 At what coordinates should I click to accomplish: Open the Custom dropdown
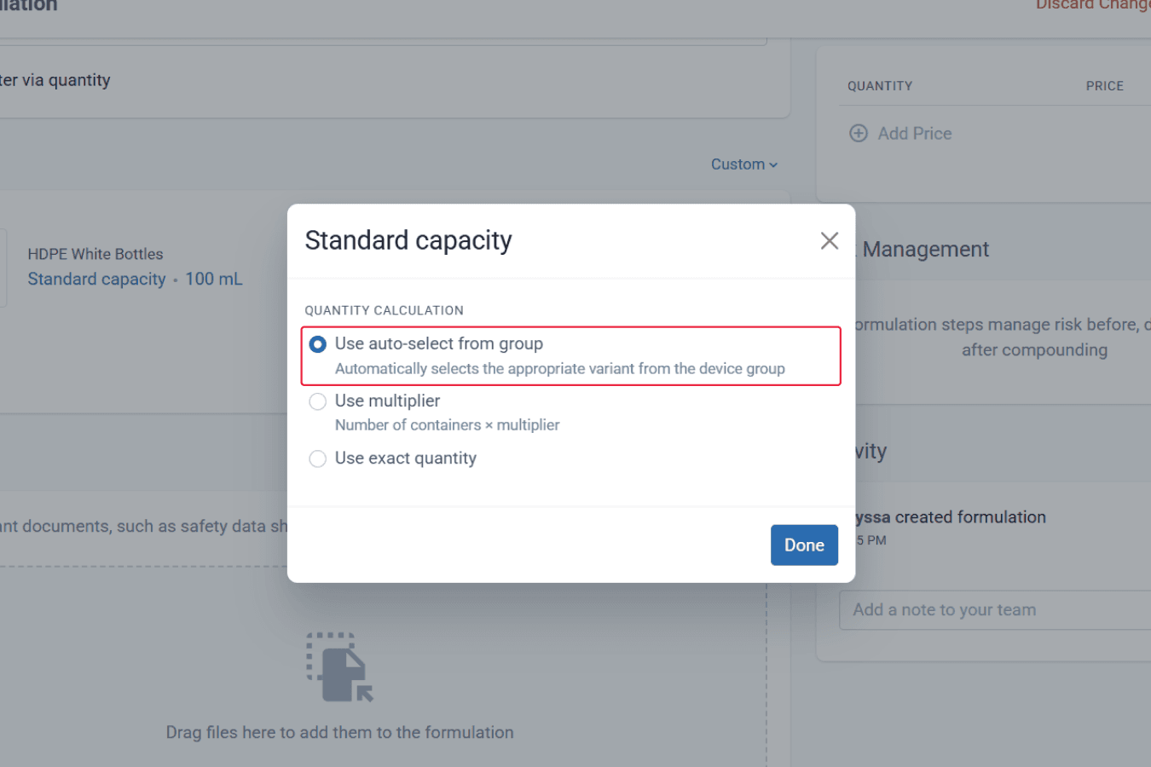pos(744,164)
